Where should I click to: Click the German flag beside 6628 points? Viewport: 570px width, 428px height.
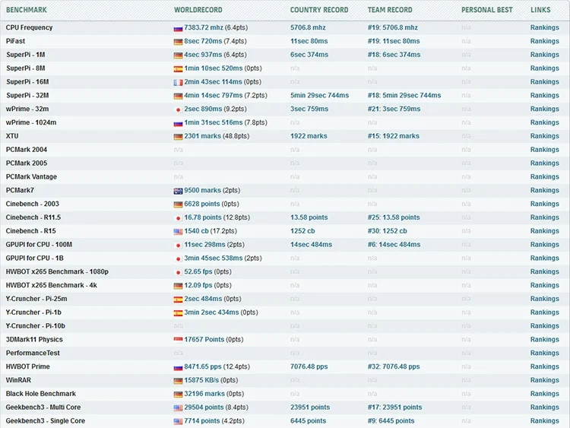[x=178, y=204]
